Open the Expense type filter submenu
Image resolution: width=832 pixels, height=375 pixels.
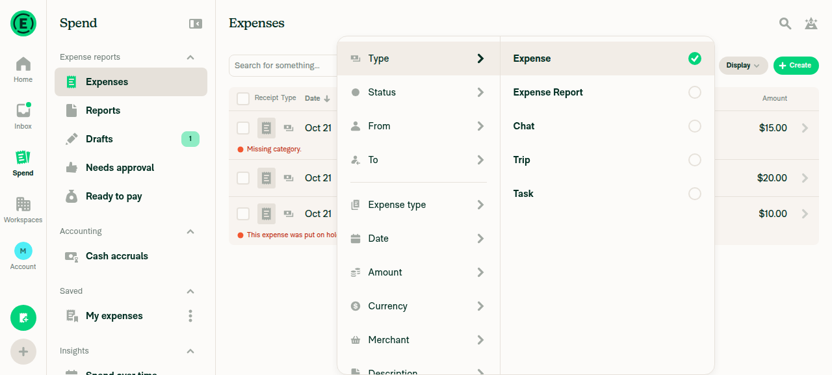click(419, 205)
